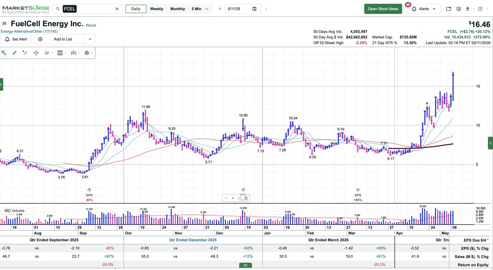The image size is (493, 270).
Task: Expand the Add to List dropdown arrow
Action: tap(90, 39)
